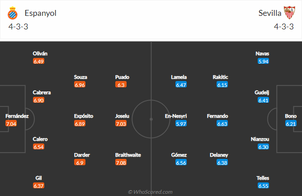Screen dimensions: 302x196
Task: Select Braithwaite's 7.08 rating badge
Action: click(x=121, y=163)
